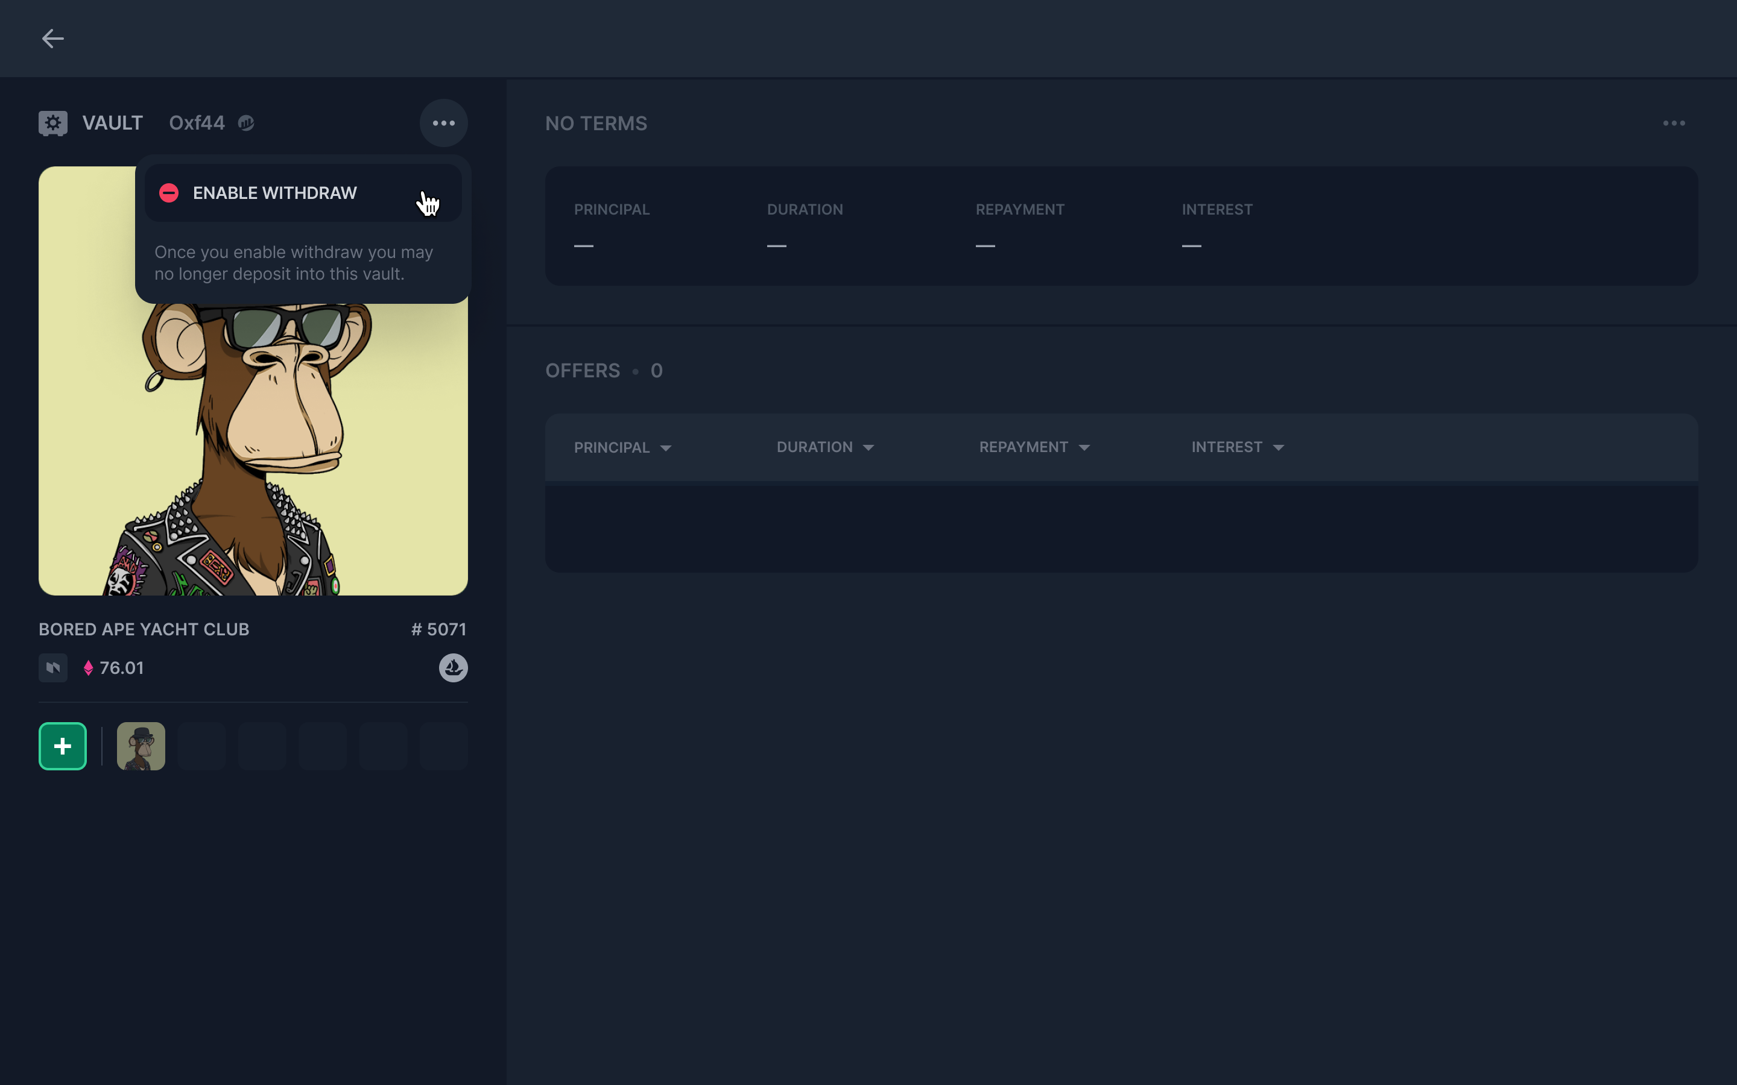The image size is (1737, 1085).
Task: Click the large Bored Ape image
Action: 253,445
